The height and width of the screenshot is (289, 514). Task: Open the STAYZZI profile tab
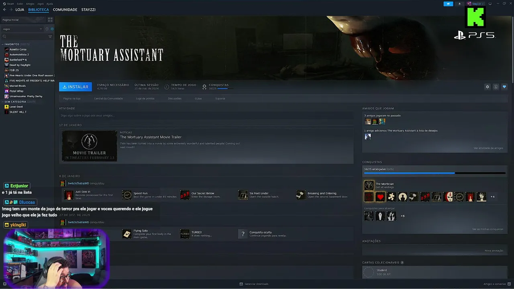click(88, 10)
